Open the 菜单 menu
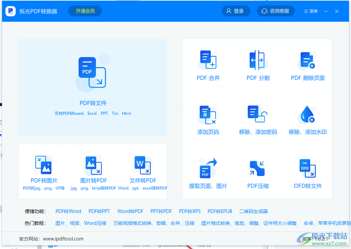The image size is (351, 249). (x=311, y=11)
